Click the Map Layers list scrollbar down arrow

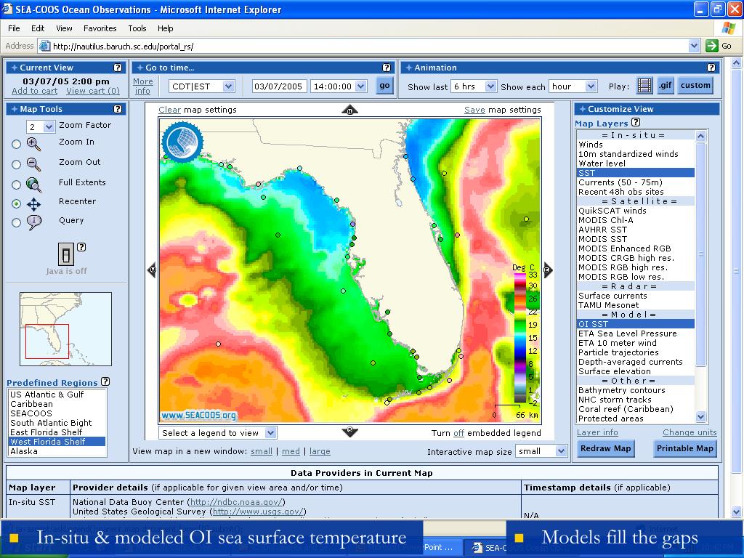(x=701, y=416)
